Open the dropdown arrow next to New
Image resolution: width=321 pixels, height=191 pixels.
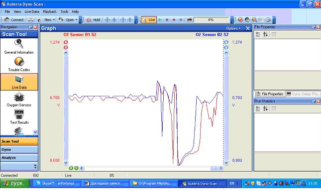coord(54,19)
